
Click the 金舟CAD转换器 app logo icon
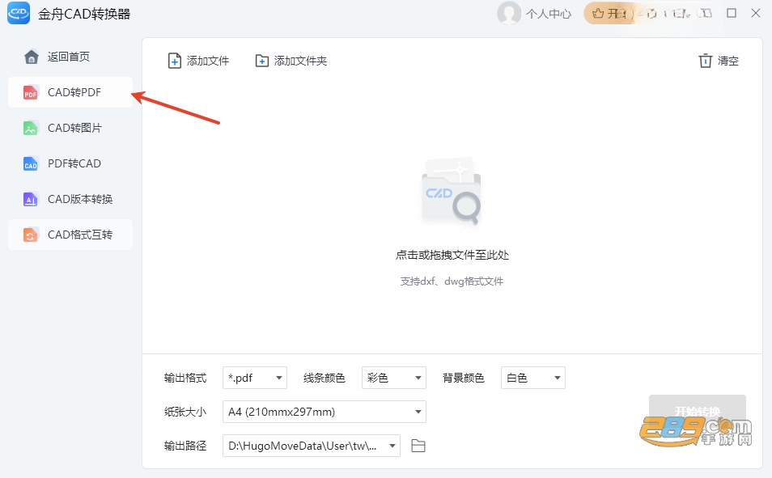click(19, 13)
